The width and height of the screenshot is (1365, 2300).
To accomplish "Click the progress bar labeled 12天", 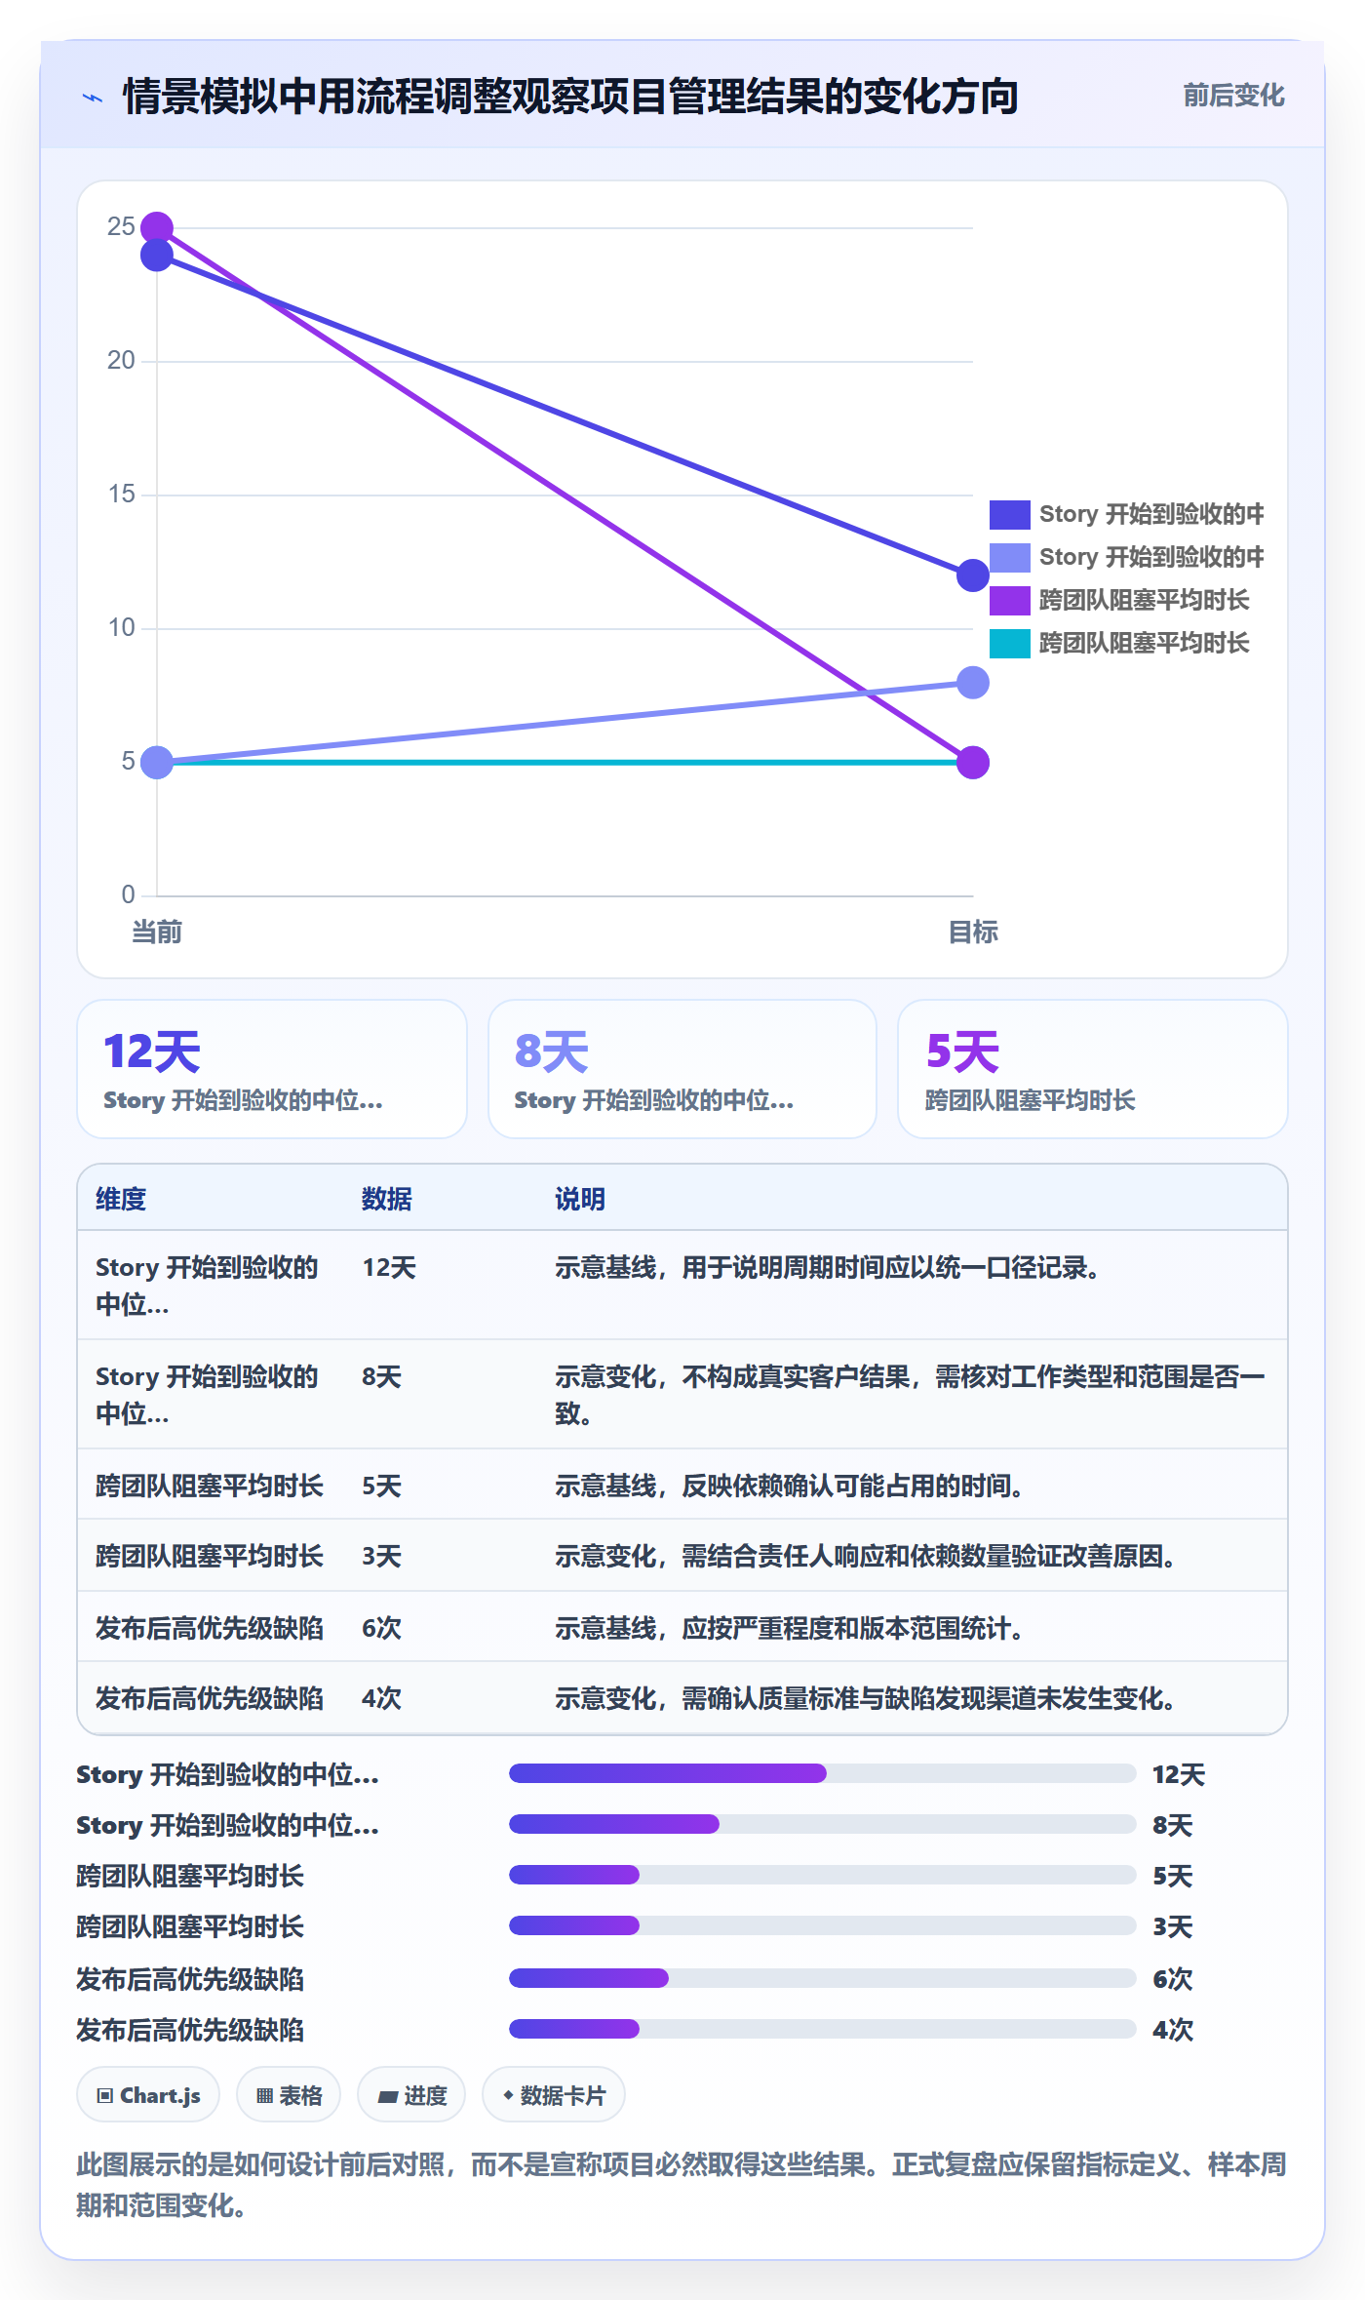I will [822, 1773].
